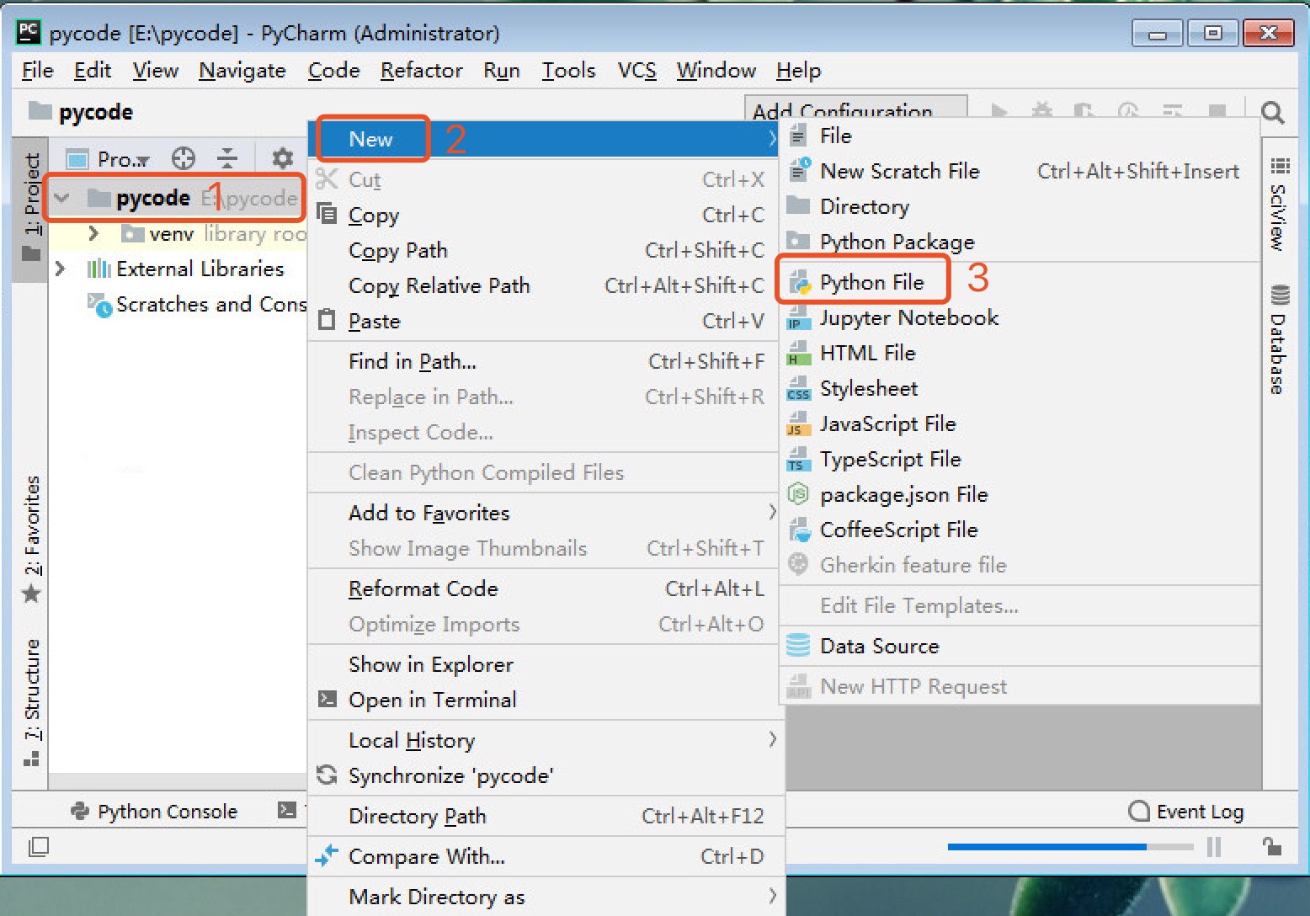The height and width of the screenshot is (916, 1310).
Task: Click the pause background tasks icon
Action: click(1214, 846)
